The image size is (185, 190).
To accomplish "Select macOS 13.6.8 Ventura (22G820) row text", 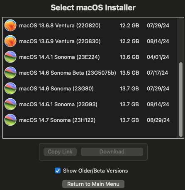I will click(x=60, y=26).
